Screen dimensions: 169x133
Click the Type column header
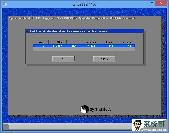pyautogui.click(x=74, y=42)
